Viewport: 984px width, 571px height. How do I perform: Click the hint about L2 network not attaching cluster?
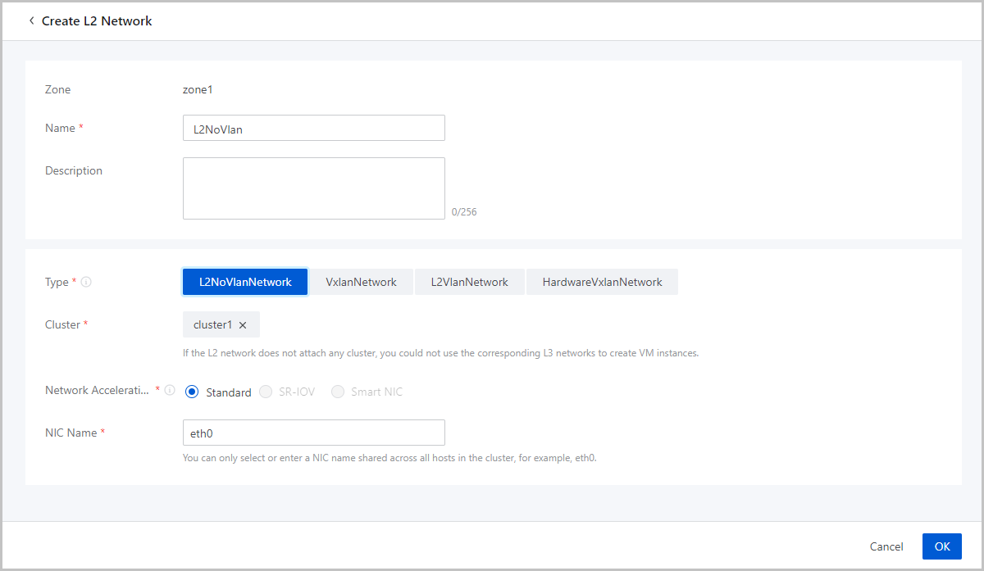[440, 353]
